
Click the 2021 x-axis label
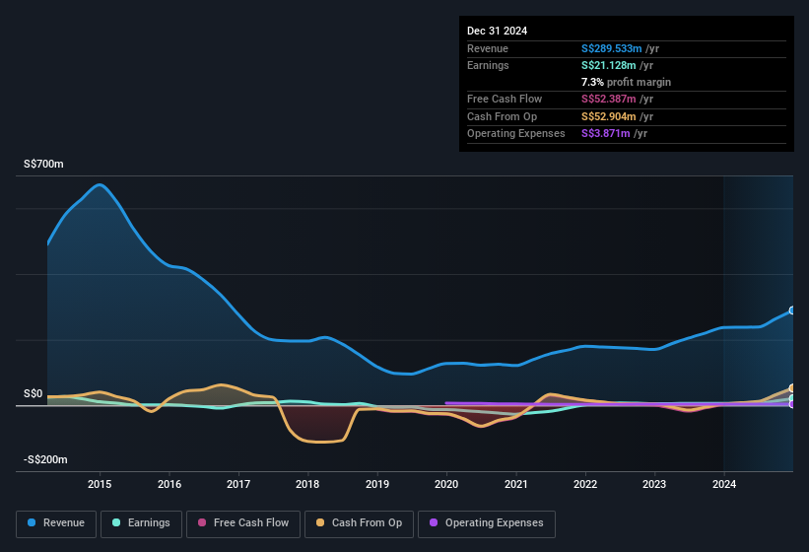coord(516,484)
